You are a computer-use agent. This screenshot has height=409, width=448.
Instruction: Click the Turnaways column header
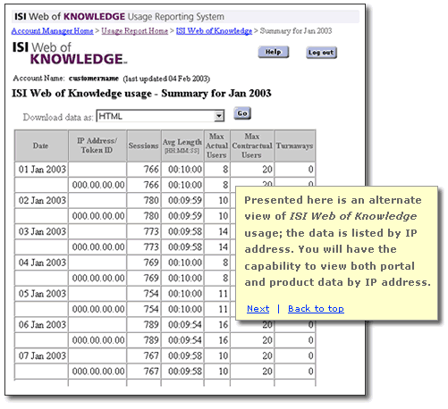click(x=294, y=146)
